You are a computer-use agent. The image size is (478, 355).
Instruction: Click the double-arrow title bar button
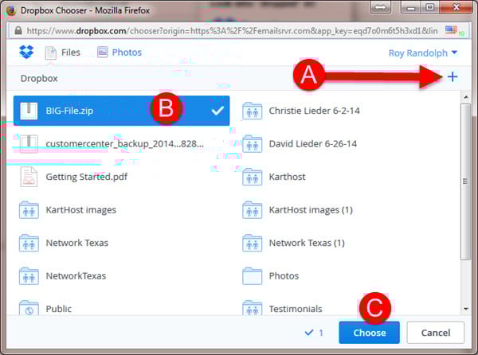tap(380, 7)
